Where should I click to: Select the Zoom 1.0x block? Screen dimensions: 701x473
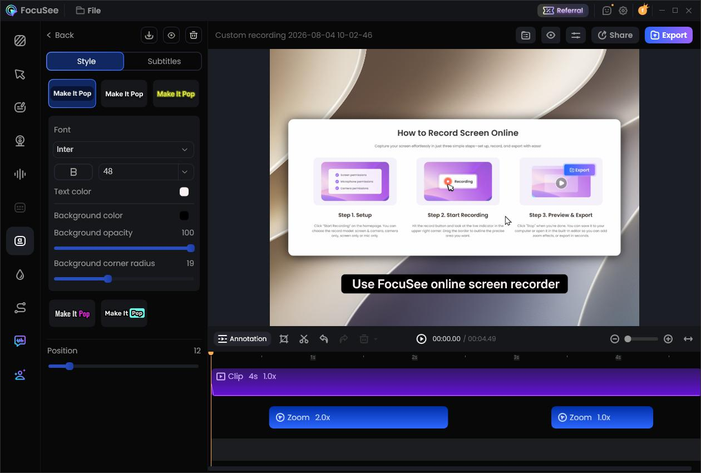coord(602,417)
